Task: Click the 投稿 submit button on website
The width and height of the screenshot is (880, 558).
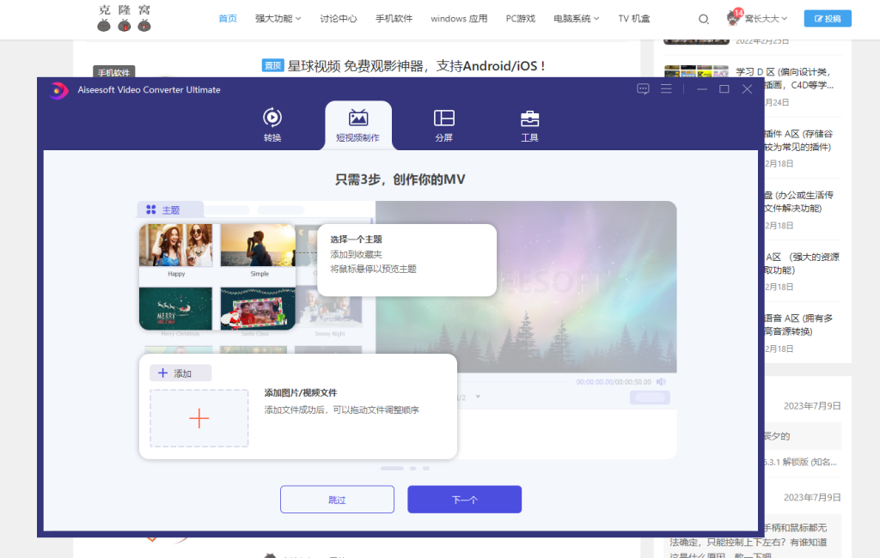Action: tap(828, 19)
